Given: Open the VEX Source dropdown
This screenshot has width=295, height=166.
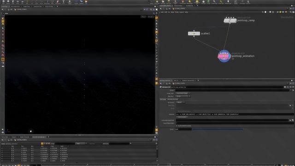Looking at the screenshot, I should tap(180, 102).
